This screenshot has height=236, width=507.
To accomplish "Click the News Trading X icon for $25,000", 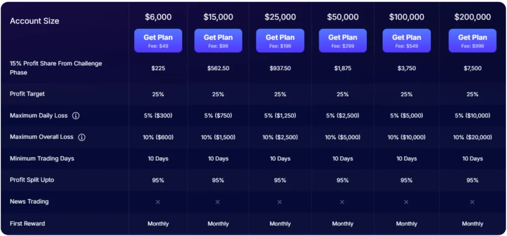I will 280,202.
